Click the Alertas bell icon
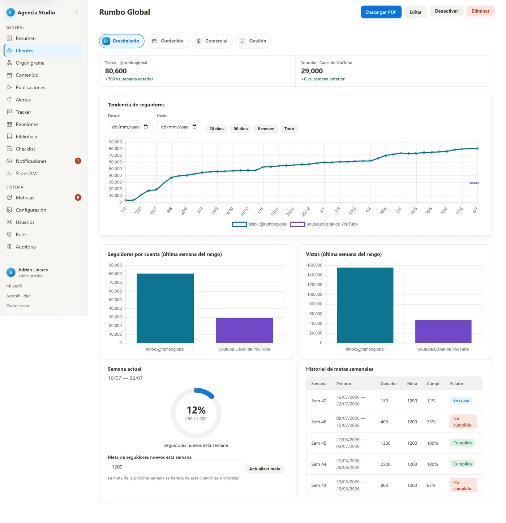The image size is (506, 523). coord(9,100)
